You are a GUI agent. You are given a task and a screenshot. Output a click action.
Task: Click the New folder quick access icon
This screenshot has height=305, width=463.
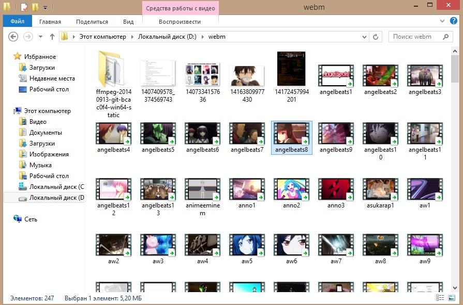(35, 7)
